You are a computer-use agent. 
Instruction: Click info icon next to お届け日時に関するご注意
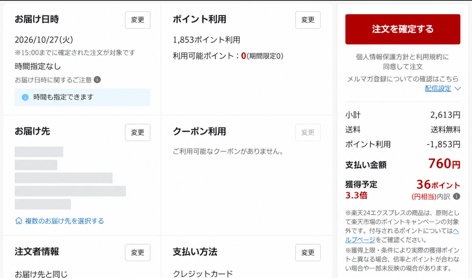point(97,80)
